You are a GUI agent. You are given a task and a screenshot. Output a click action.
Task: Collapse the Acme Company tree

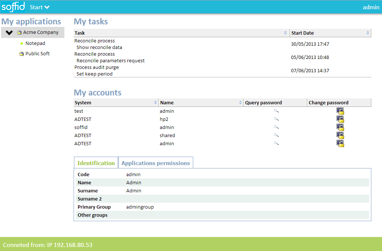[x=9, y=32]
